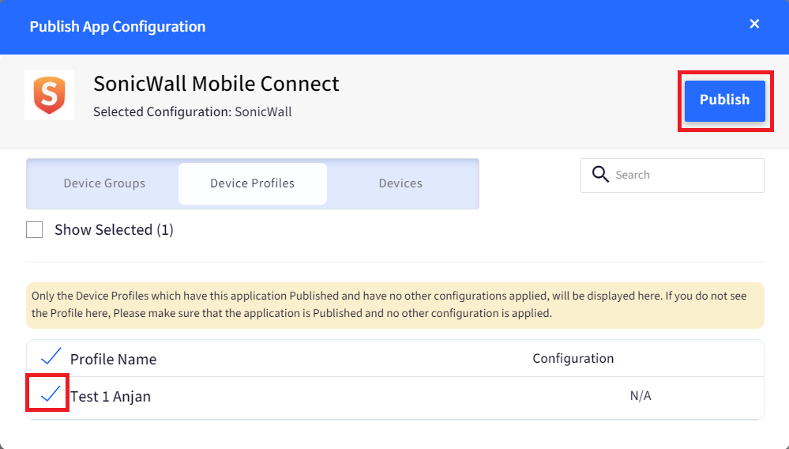Focus the Search input field
Viewport: 789px width, 449px height.
[x=672, y=175]
